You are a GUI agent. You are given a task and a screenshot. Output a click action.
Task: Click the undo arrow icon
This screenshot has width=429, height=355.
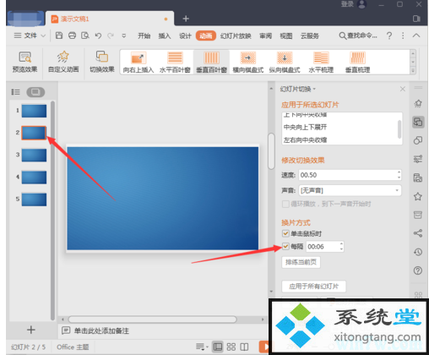(x=98, y=35)
